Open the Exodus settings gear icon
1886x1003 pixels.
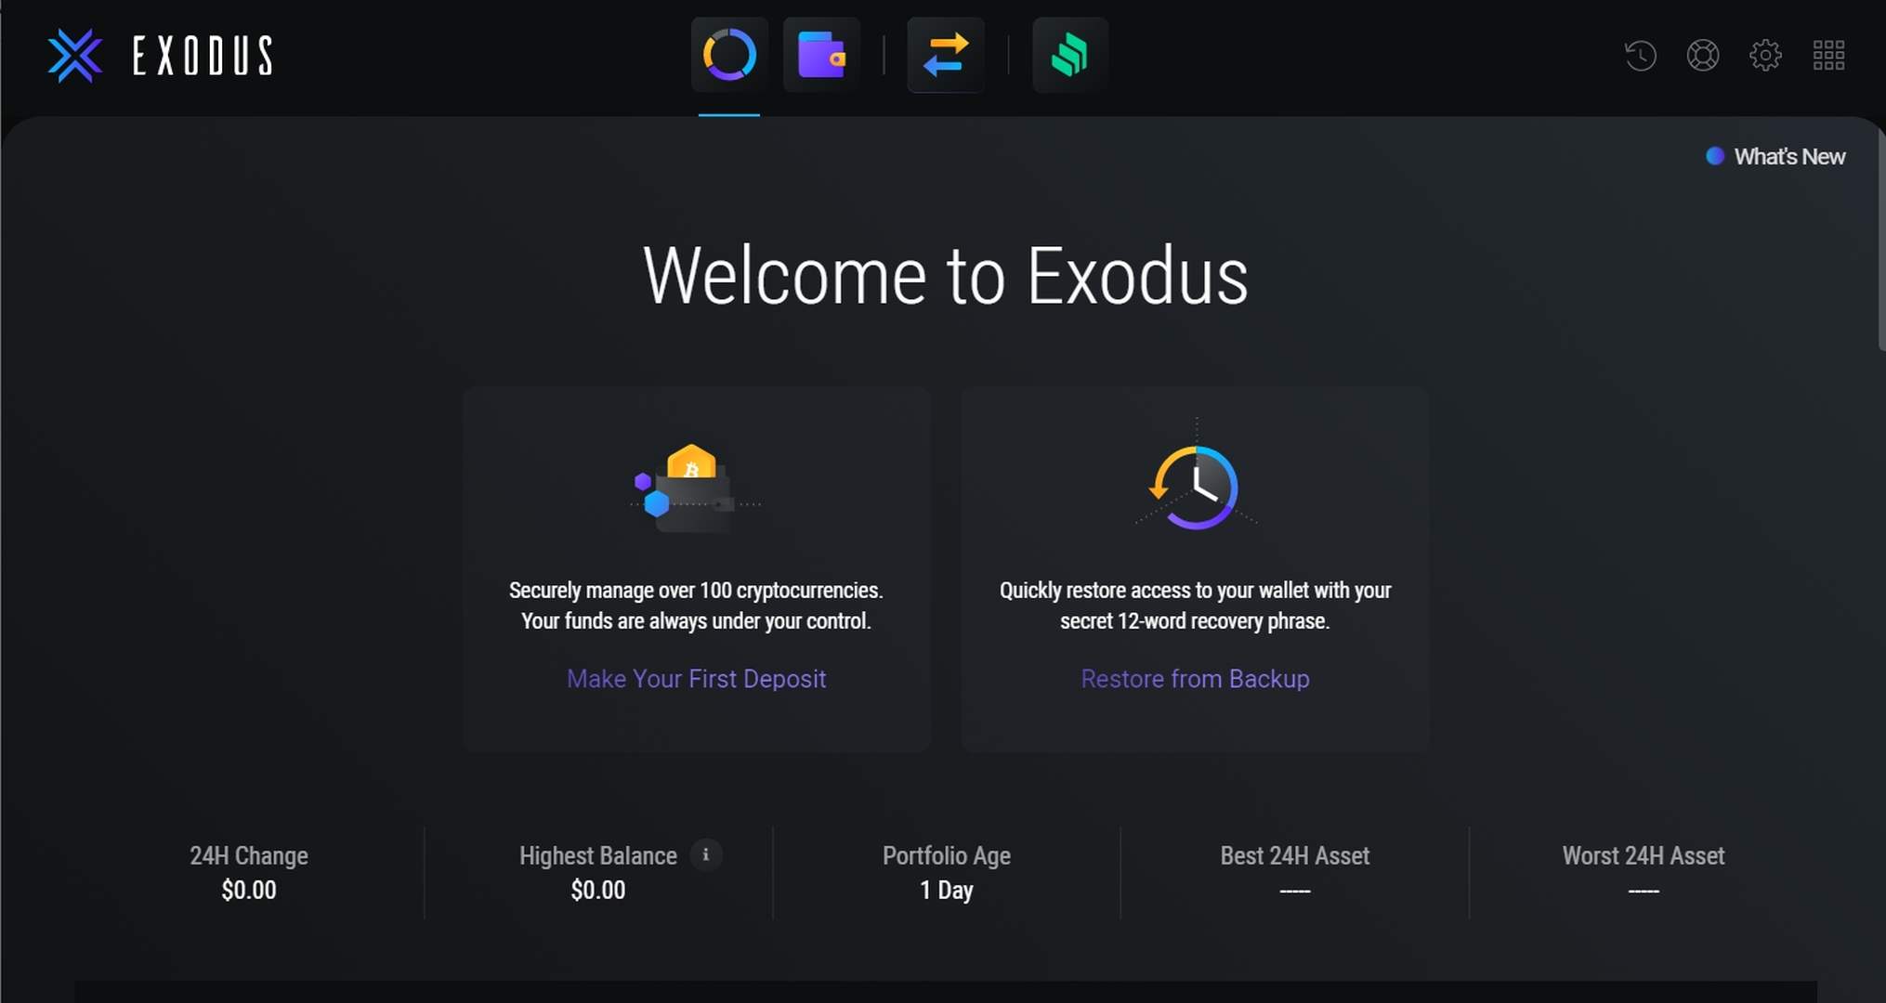(1763, 54)
